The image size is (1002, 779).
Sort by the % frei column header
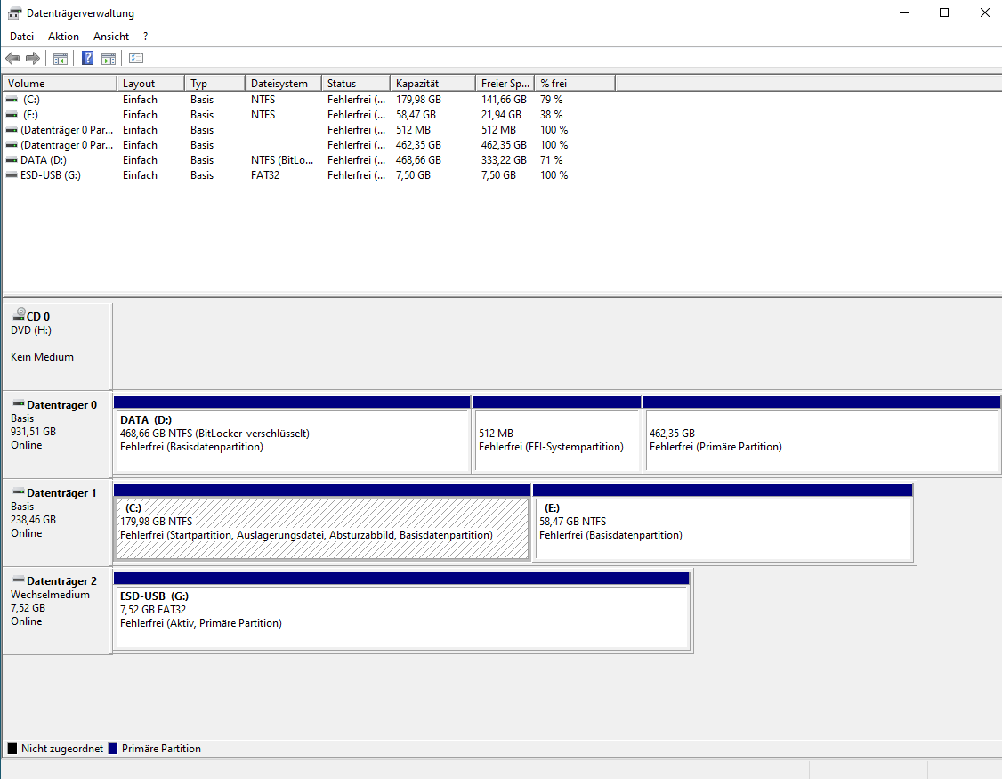pos(575,83)
